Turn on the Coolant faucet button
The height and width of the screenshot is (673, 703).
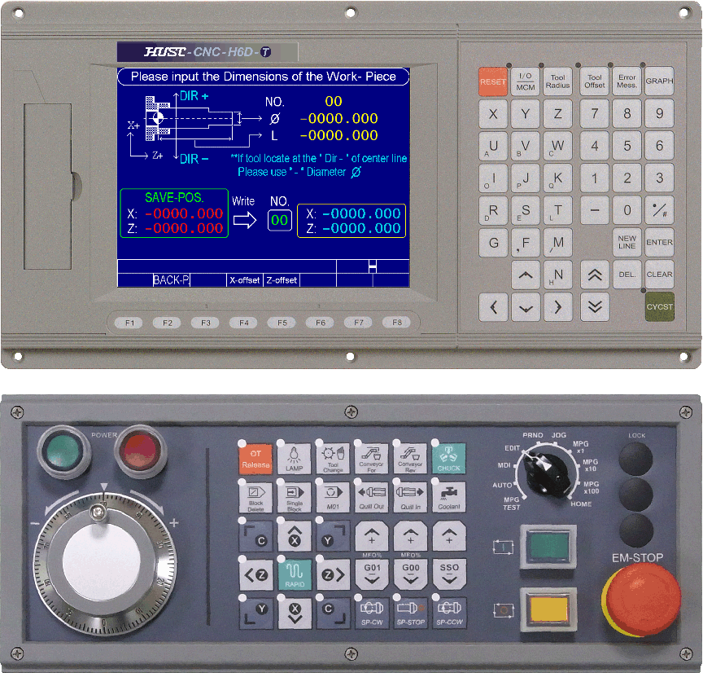pyautogui.click(x=448, y=495)
